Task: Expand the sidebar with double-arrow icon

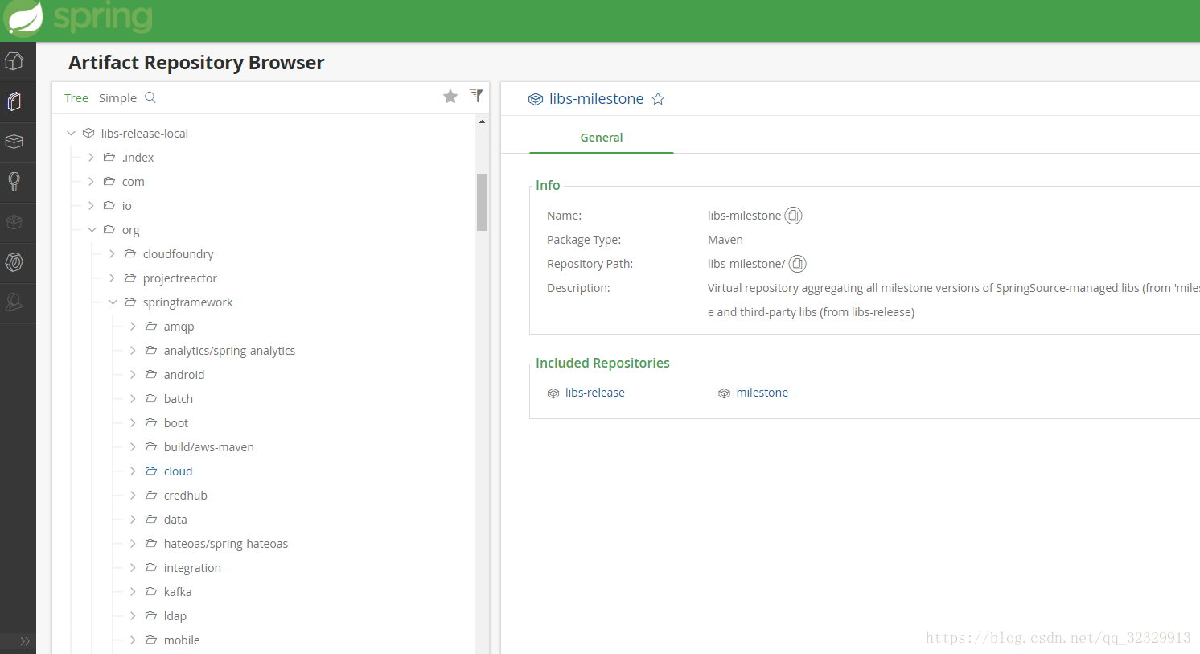Action: click(x=25, y=641)
